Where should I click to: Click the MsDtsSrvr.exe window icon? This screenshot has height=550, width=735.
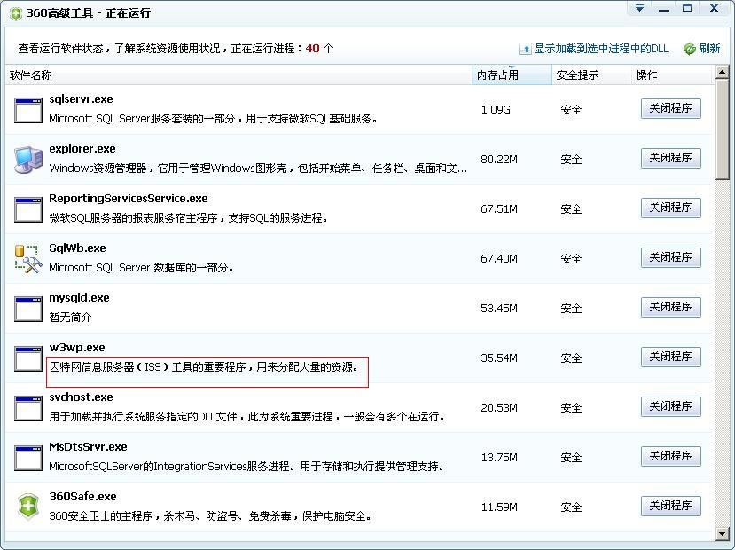coord(28,458)
